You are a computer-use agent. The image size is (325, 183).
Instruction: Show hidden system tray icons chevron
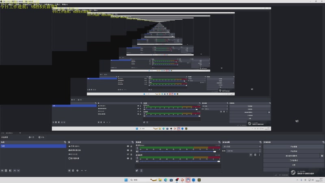[297, 180]
